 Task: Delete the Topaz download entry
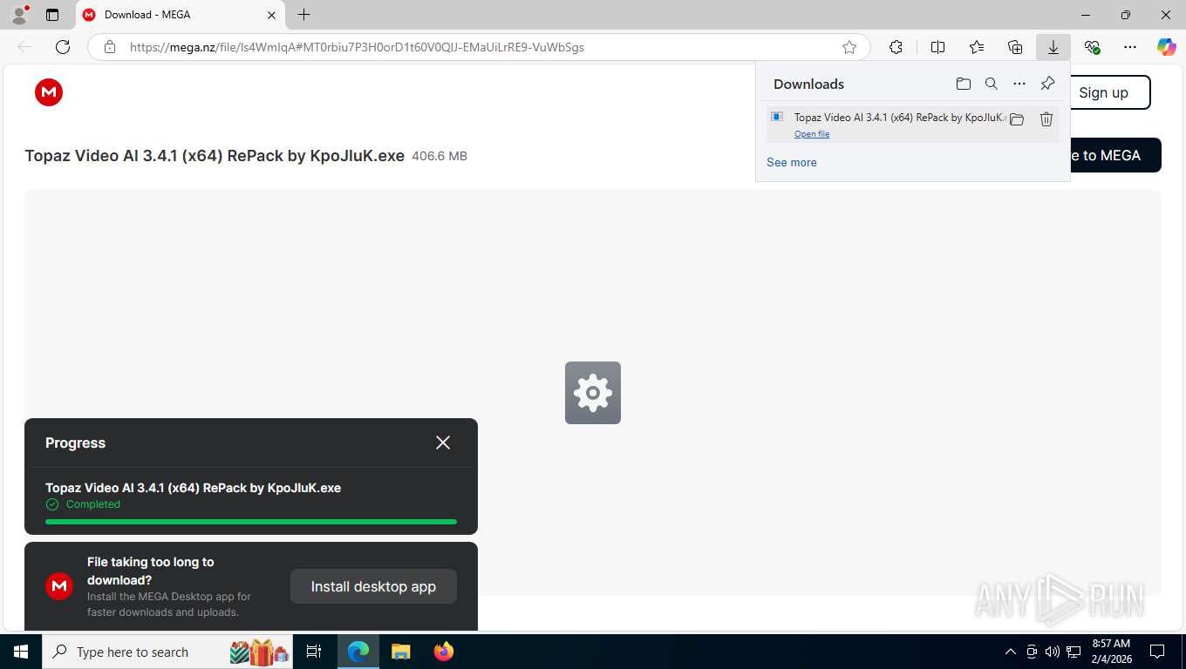[1046, 119]
